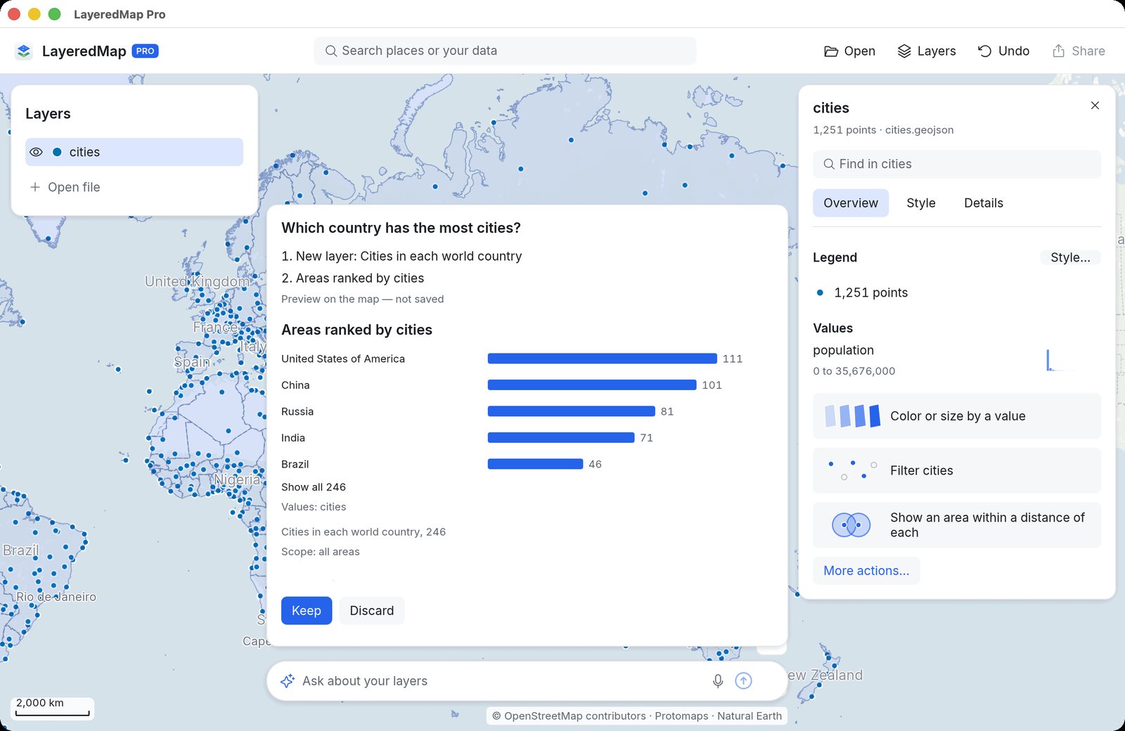Click the China ranking bar
The image size is (1125, 731).
pos(592,385)
